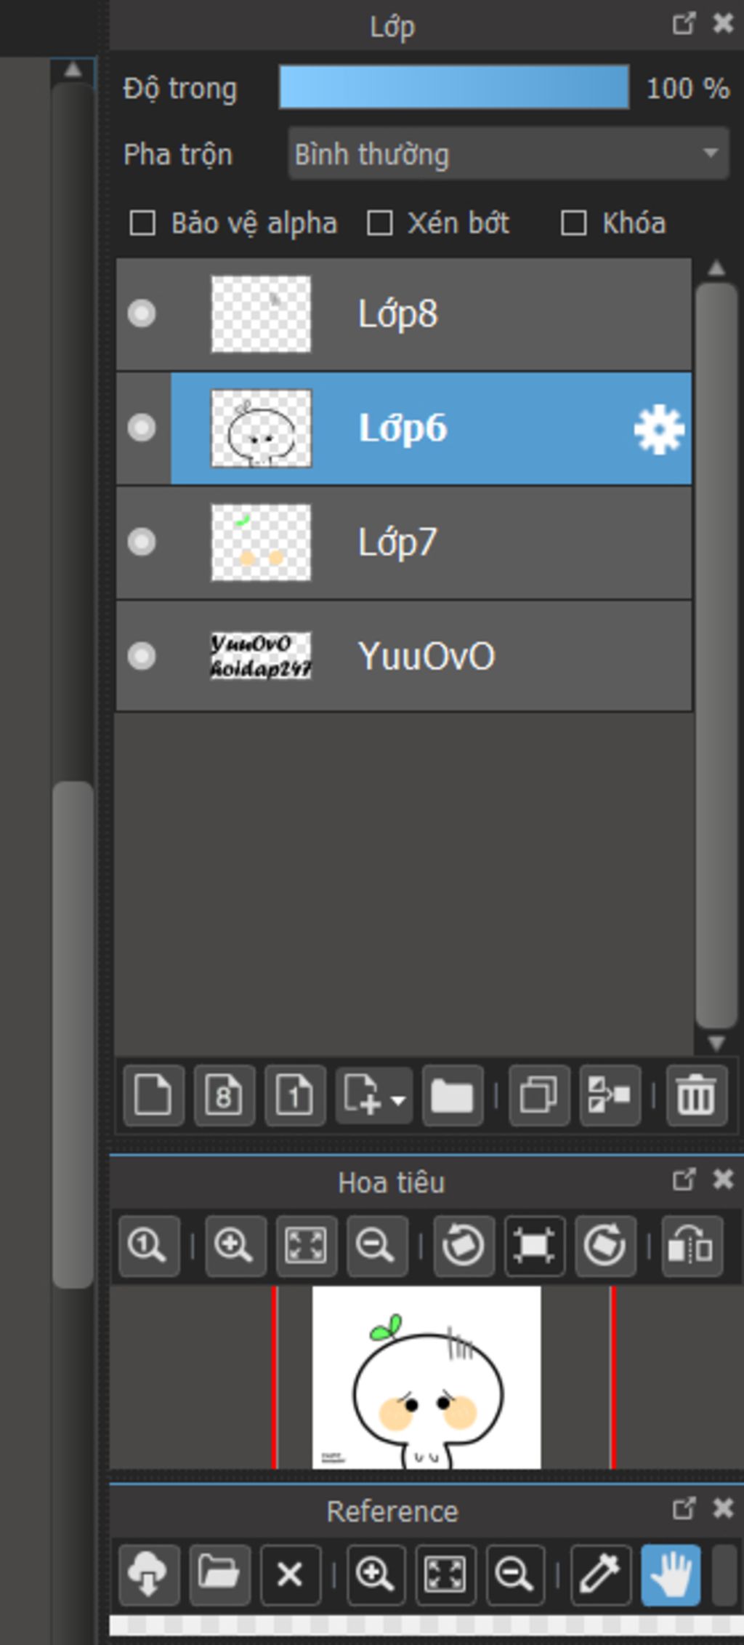Select the Lớp7 layer
Viewport: 744px width, 1645px height.
436,543
